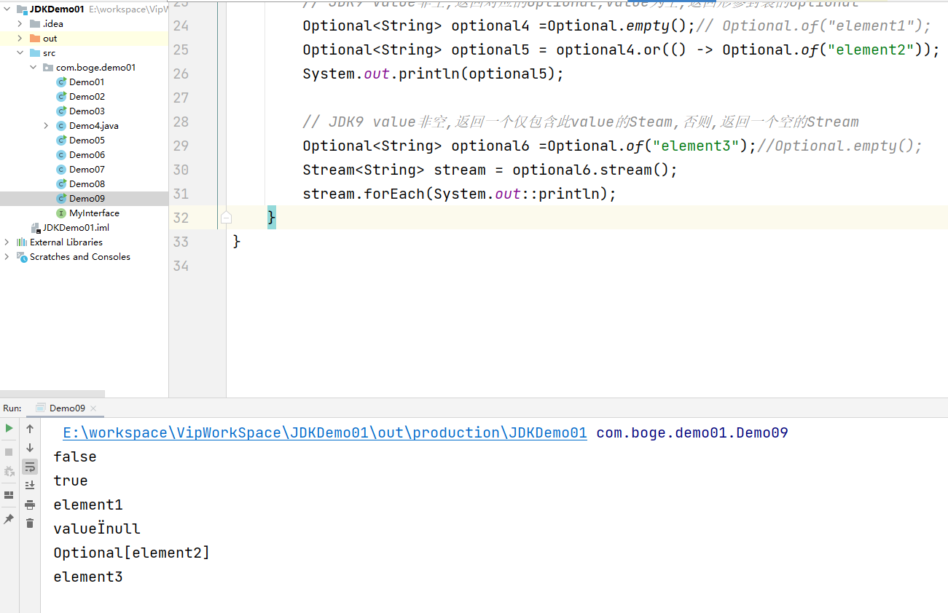Click the Demo4.java file icon

(61, 125)
